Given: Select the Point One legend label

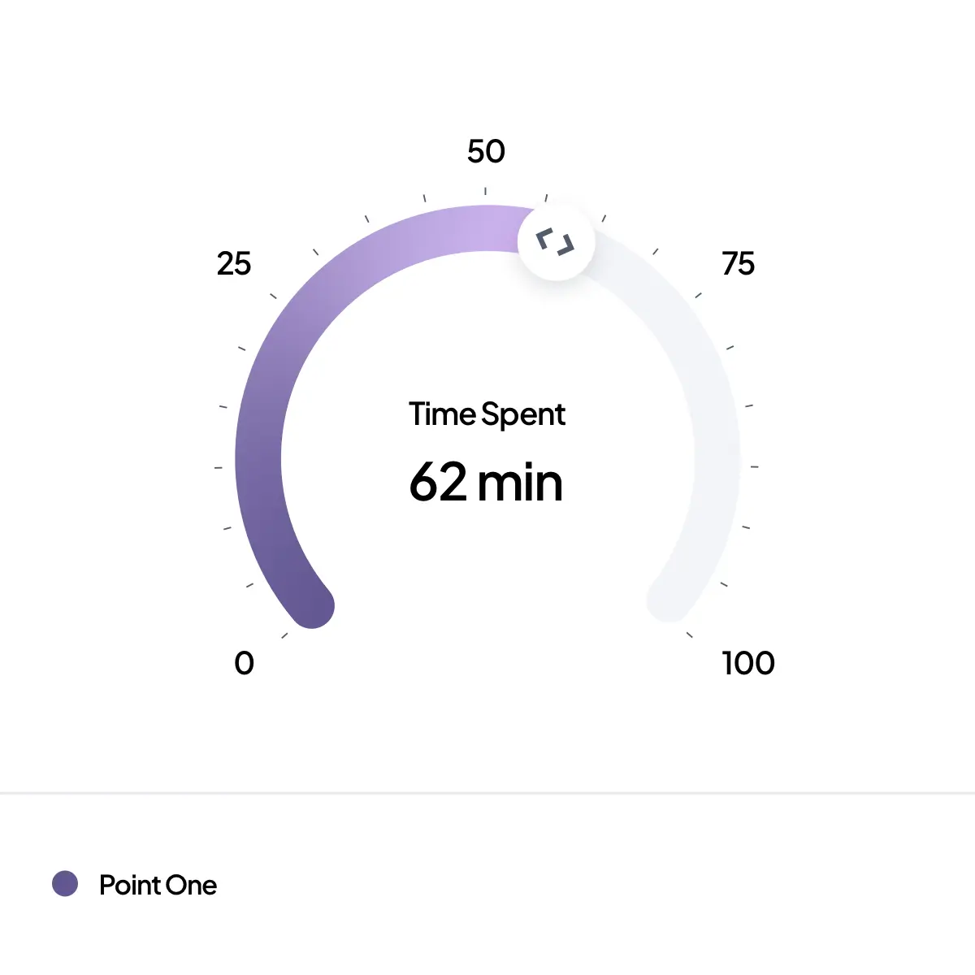Looking at the screenshot, I should point(158,885).
